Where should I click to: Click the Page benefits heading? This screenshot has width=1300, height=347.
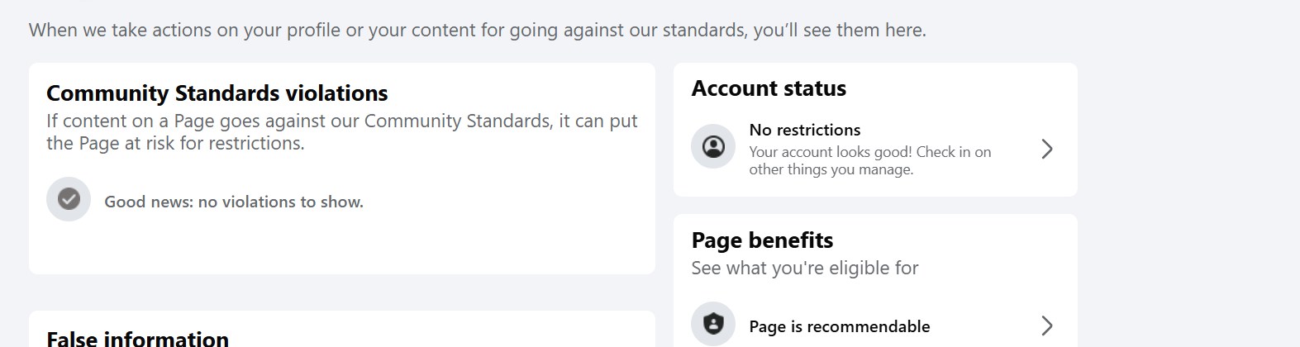pyautogui.click(x=762, y=240)
